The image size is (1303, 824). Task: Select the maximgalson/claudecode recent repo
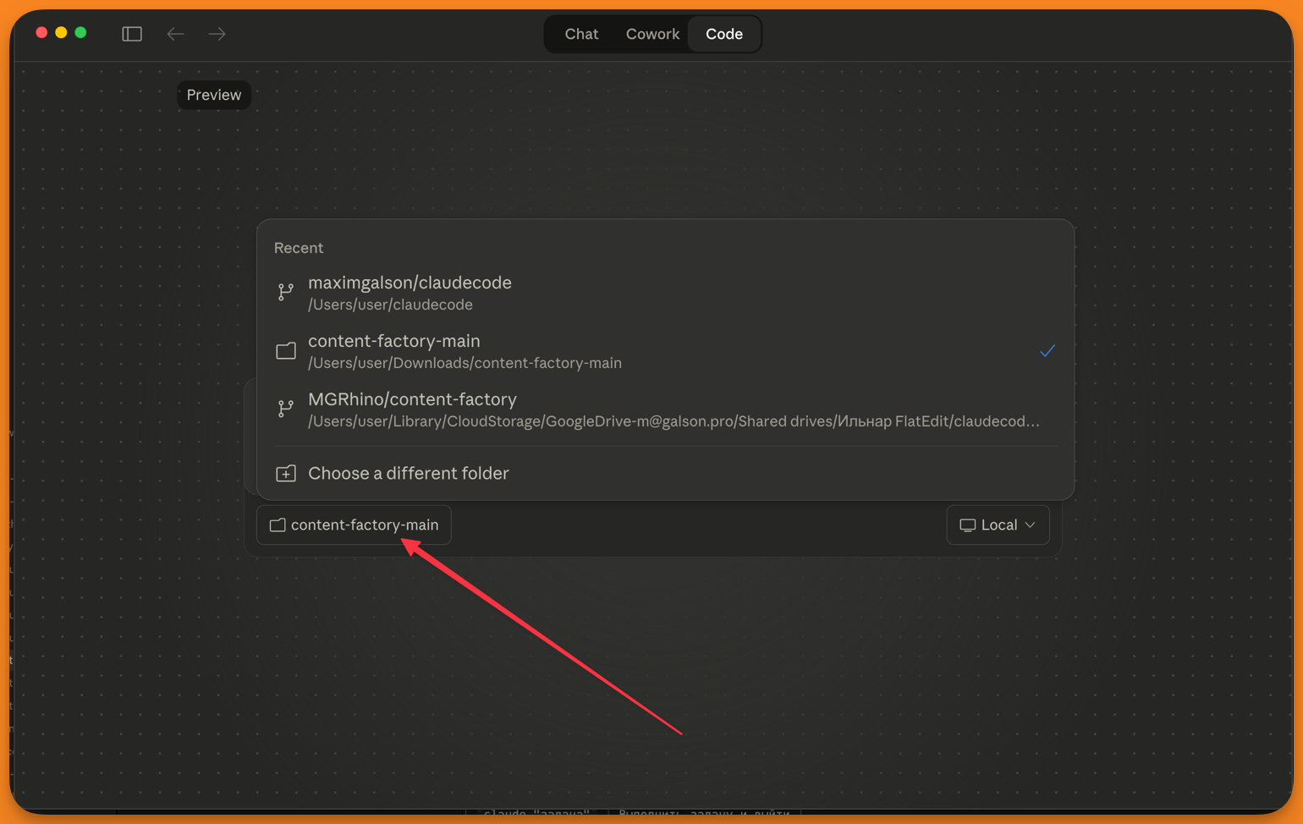tap(665, 293)
